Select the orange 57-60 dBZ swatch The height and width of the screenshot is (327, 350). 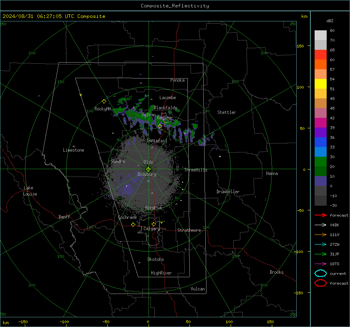(320, 65)
